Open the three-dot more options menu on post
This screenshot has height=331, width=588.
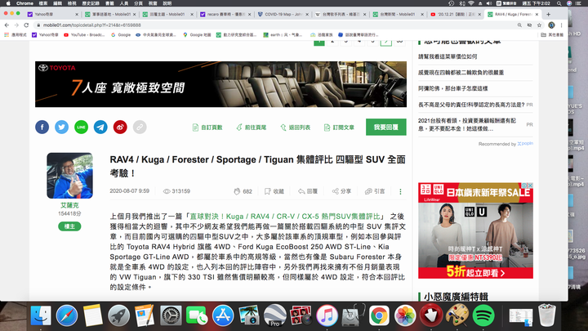point(400,192)
